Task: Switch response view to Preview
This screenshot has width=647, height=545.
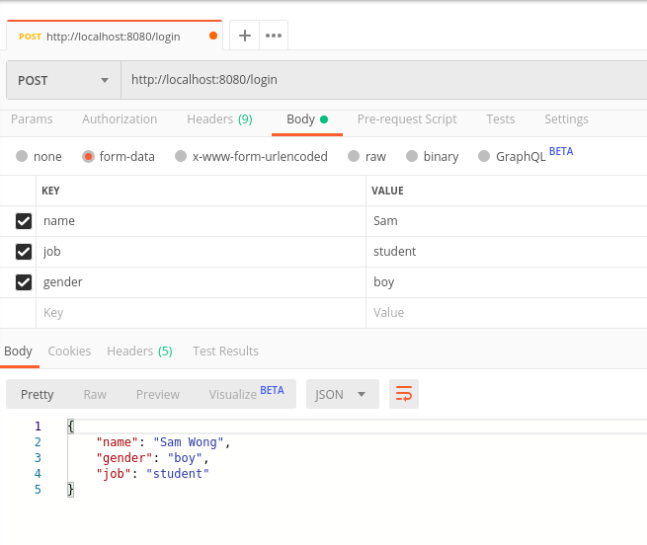Action: [158, 394]
